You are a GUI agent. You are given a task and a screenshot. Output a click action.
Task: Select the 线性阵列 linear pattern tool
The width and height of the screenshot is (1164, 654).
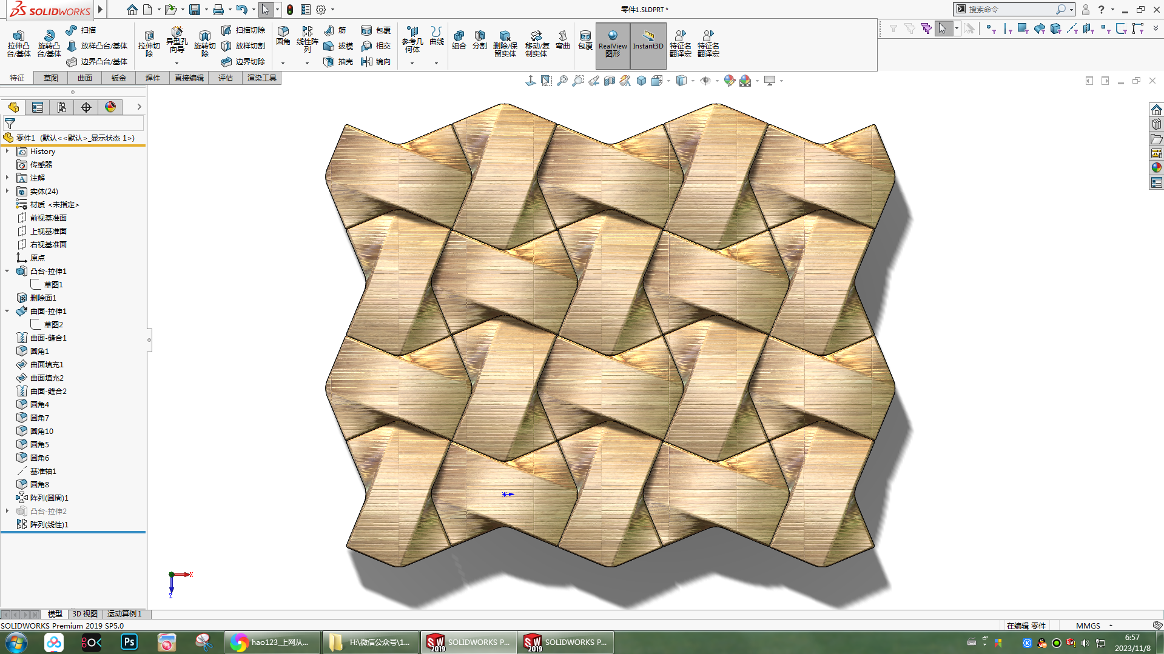tap(307, 39)
